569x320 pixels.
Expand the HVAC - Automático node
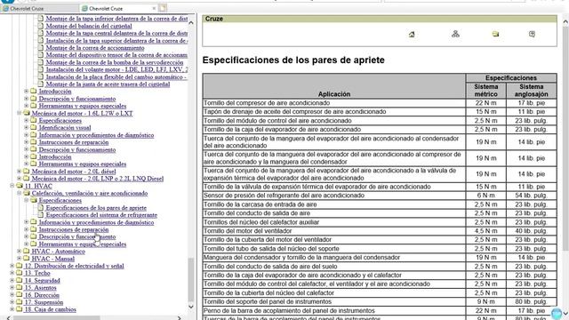pos(19,251)
